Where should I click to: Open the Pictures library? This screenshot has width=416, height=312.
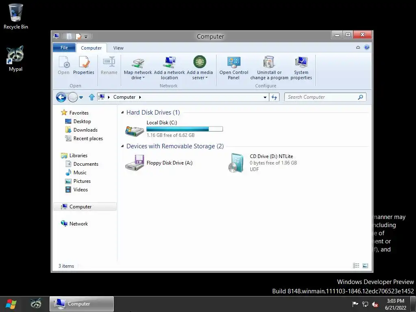pyautogui.click(x=82, y=181)
